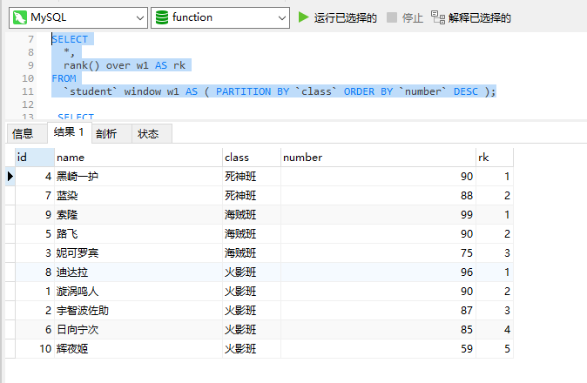The image size is (587, 383).
Task: Select the cell 迪达拉
Action: coord(138,272)
